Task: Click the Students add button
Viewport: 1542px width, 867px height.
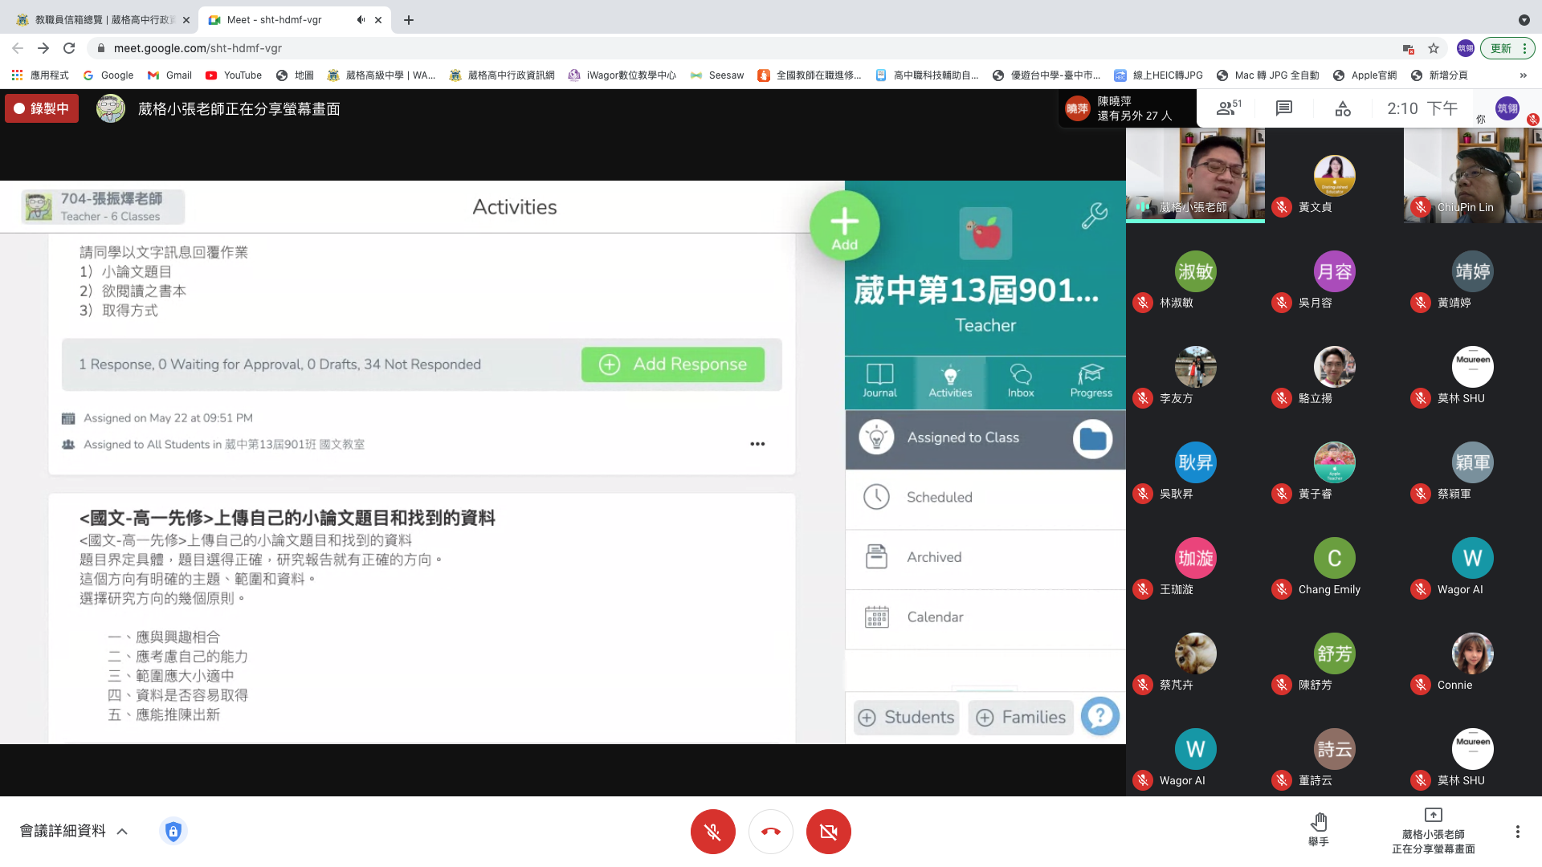Action: 906,717
